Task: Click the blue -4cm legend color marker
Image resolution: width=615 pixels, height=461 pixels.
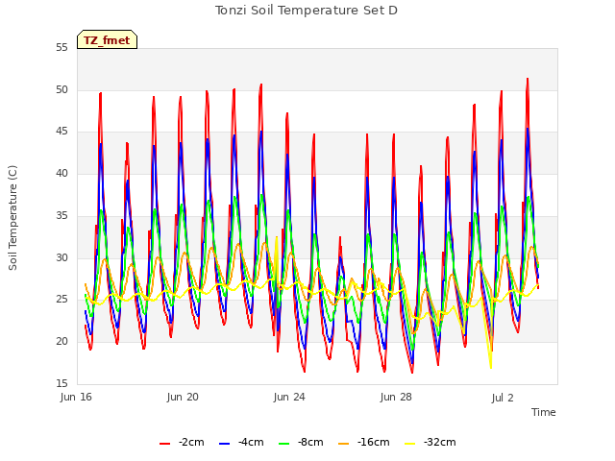Action: pyautogui.click(x=224, y=444)
